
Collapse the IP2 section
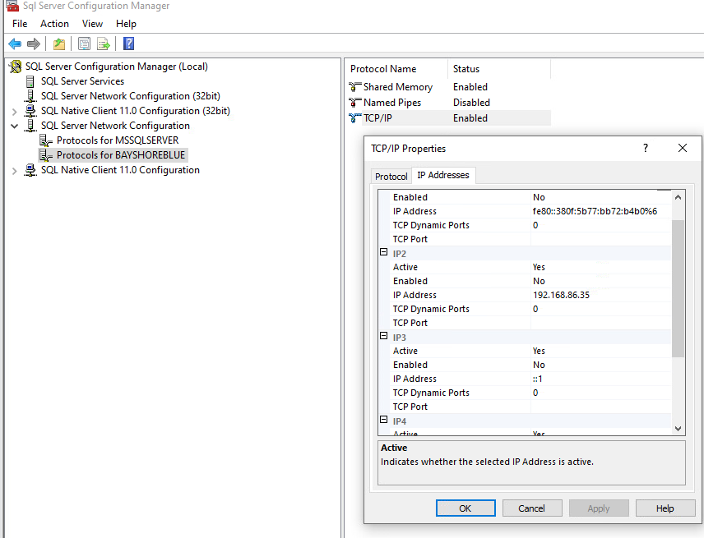pos(384,252)
